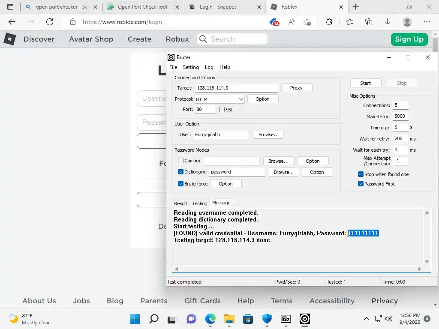Click the browser address bar URL
The width and height of the screenshot is (439, 329).
[122, 22]
